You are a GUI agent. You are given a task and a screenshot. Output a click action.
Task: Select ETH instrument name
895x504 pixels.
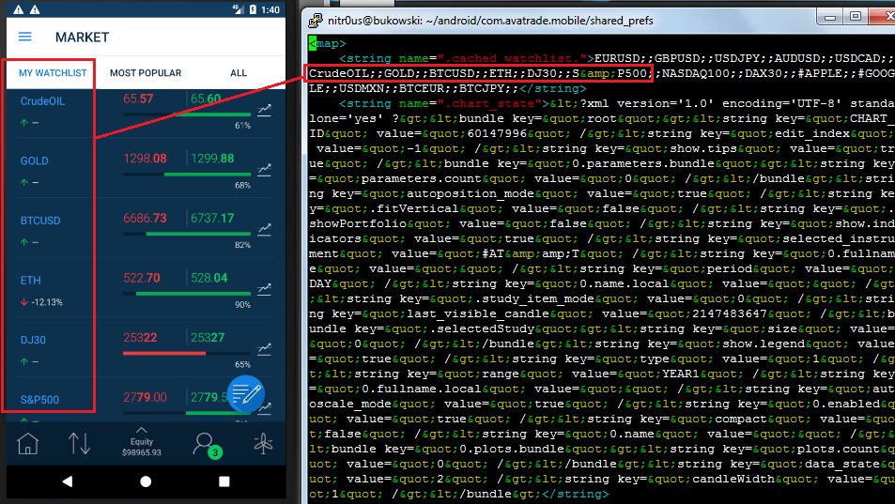[x=31, y=281]
